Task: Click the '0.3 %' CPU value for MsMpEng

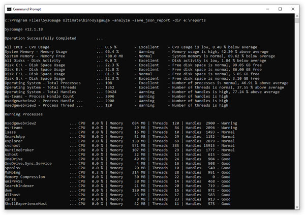Action: [x=98, y=173]
